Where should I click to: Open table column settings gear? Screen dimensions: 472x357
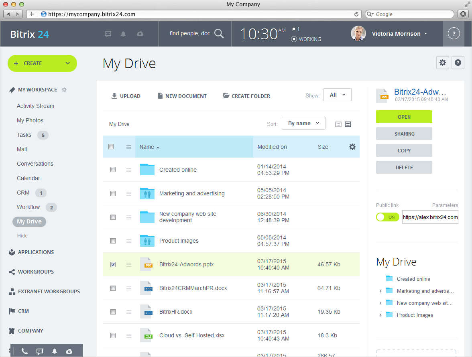[352, 147]
